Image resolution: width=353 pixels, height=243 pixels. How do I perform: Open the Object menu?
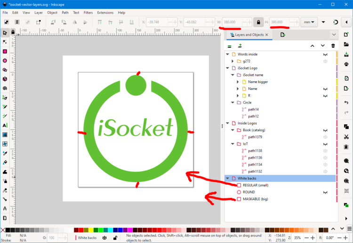[52, 13]
